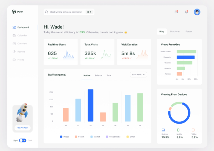Switch to the Balance tab
214x151 pixels.
[99, 75]
